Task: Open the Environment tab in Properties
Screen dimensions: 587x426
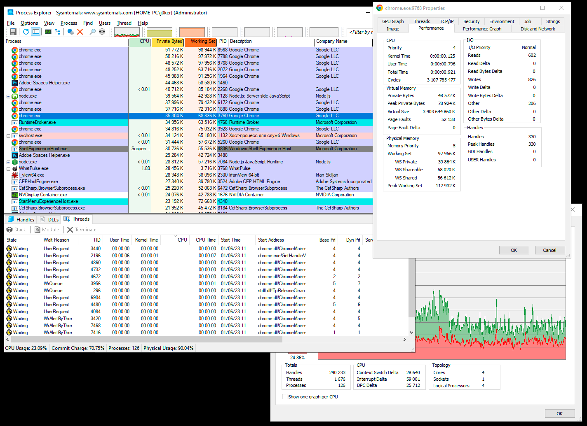Action: [502, 21]
